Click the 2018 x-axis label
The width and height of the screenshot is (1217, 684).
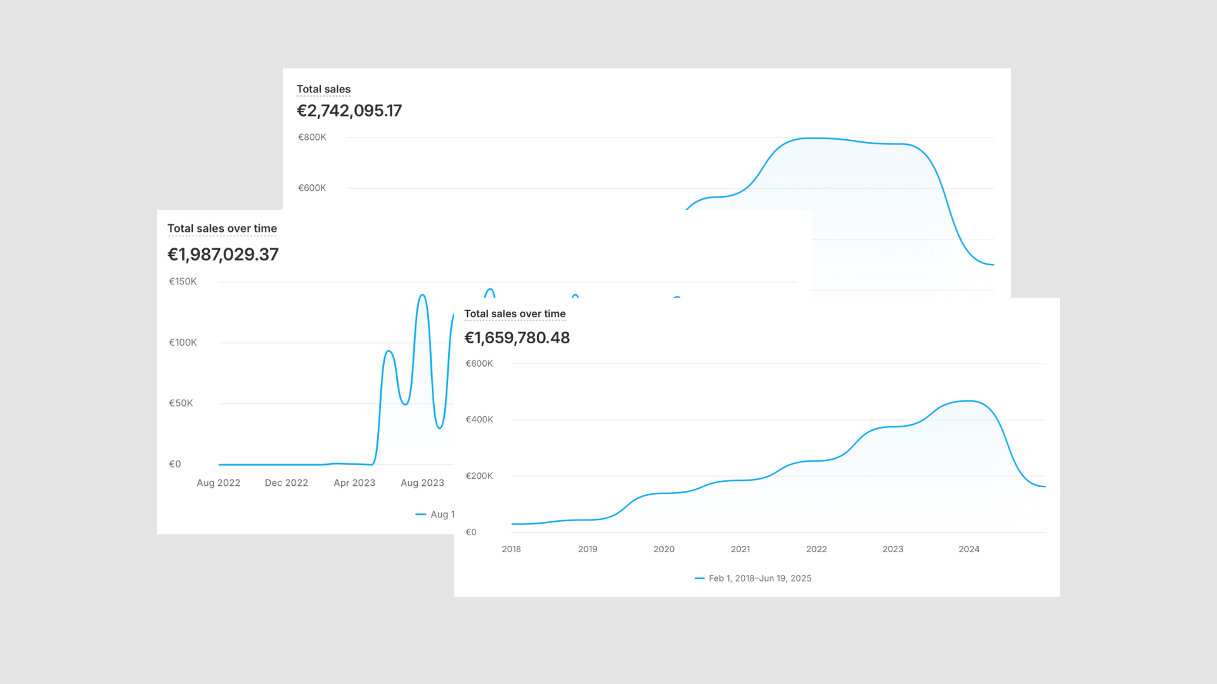pos(512,549)
